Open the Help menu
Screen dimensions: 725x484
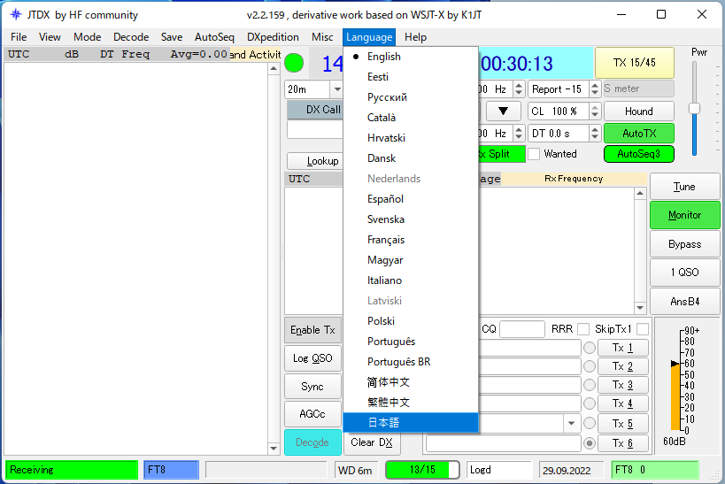pyautogui.click(x=415, y=37)
